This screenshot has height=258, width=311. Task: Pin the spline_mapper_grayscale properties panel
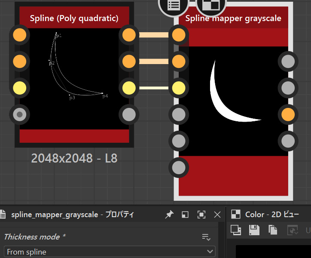pyautogui.click(x=169, y=215)
